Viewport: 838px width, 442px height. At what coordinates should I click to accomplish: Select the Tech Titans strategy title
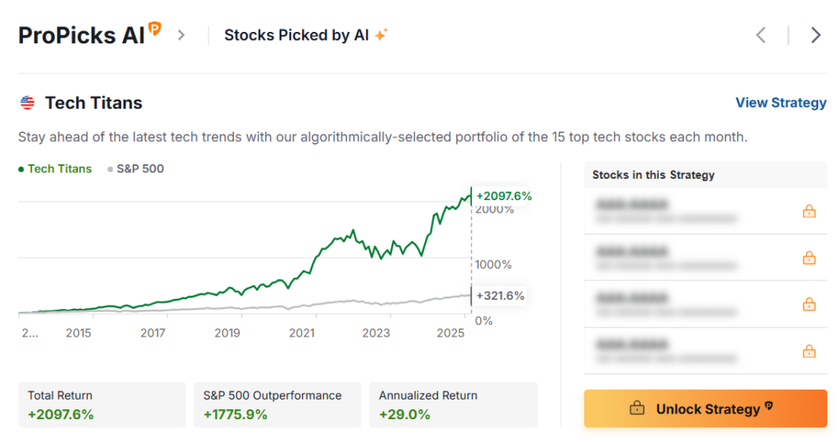(93, 103)
